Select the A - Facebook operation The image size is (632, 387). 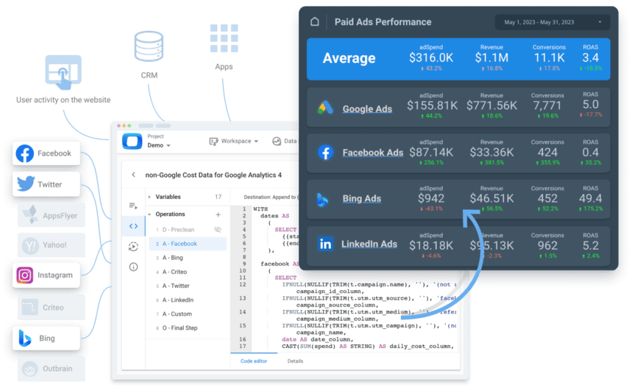click(x=188, y=244)
